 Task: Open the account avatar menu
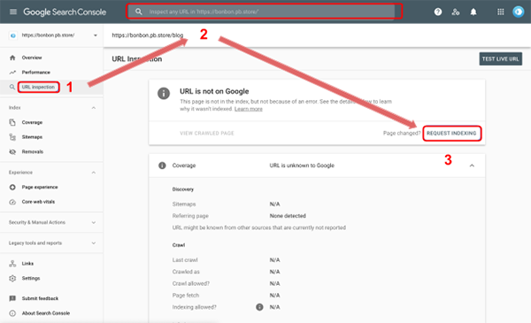coord(518,12)
